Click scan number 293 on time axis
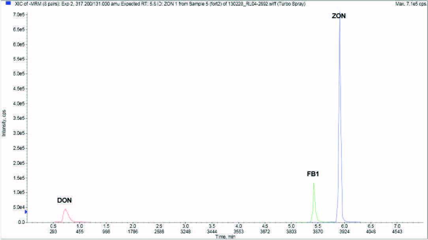This screenshot has height=240, width=428. [x=53, y=232]
